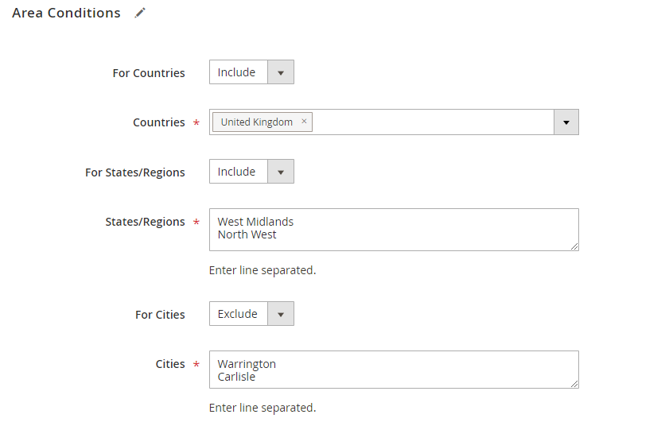Open the Countries multiselect dropdown arrow
The image size is (669, 426).
(x=566, y=122)
